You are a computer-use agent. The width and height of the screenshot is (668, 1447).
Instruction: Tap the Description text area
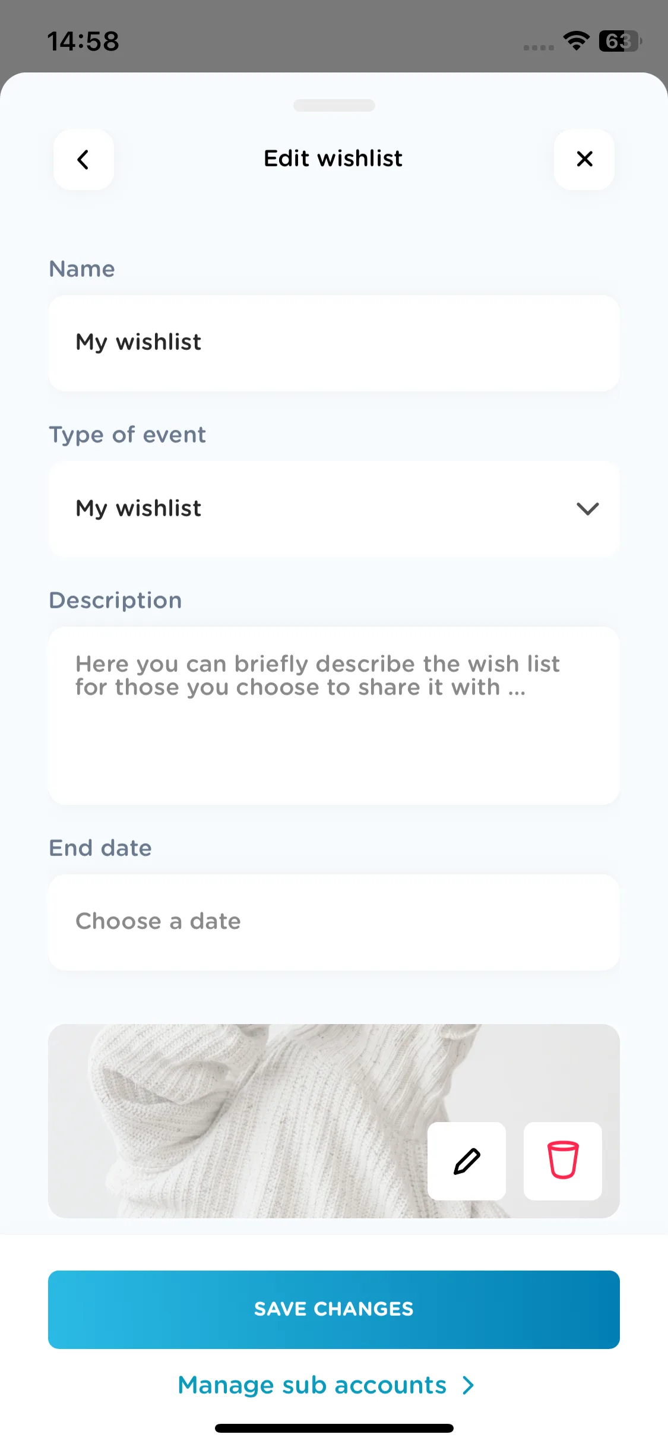tap(334, 716)
